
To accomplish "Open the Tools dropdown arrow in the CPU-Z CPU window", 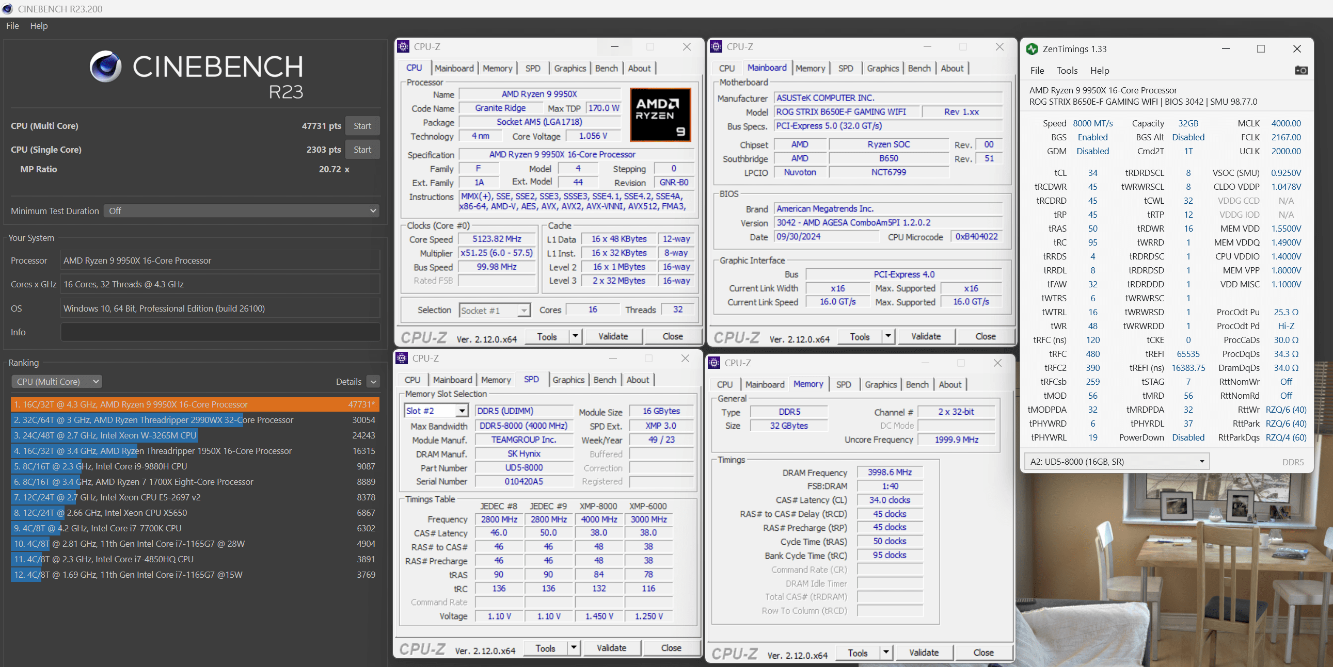I will coord(575,337).
